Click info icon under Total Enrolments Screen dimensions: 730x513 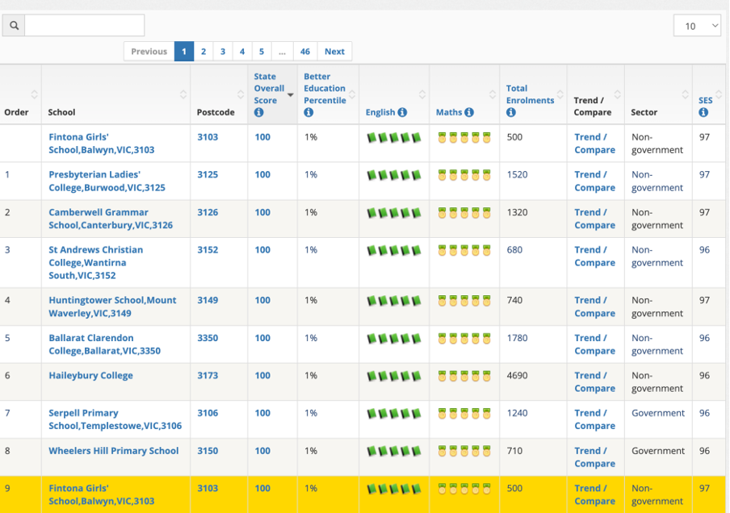pyautogui.click(x=511, y=113)
